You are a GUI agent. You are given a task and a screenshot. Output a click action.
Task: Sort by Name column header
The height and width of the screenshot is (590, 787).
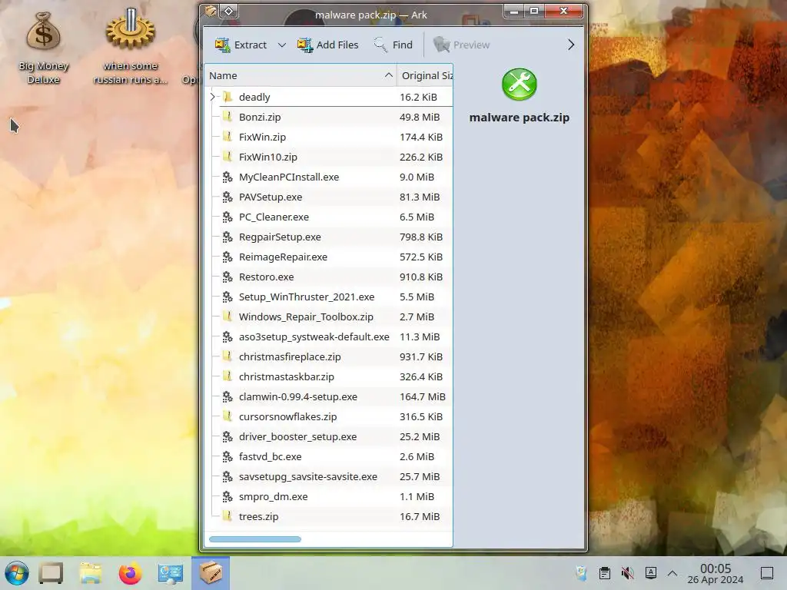[301, 75]
